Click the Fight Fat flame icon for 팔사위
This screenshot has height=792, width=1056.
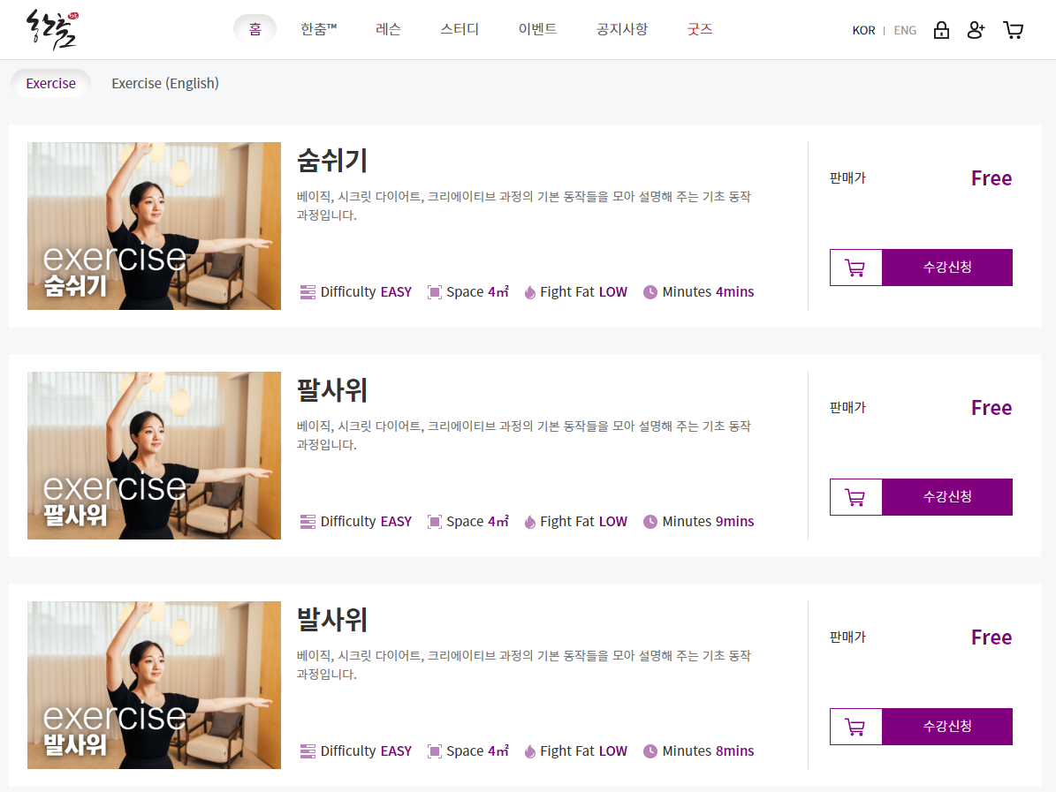coord(530,522)
